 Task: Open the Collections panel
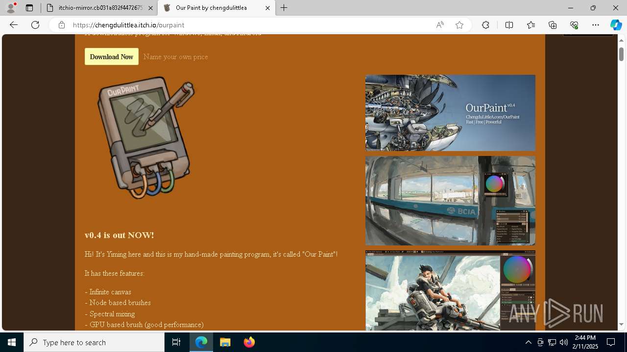[x=553, y=25]
